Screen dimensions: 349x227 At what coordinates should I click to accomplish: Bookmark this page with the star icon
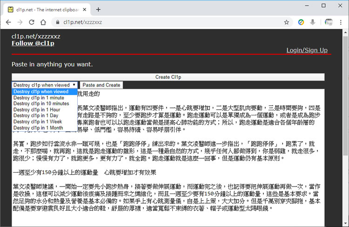click(287, 22)
